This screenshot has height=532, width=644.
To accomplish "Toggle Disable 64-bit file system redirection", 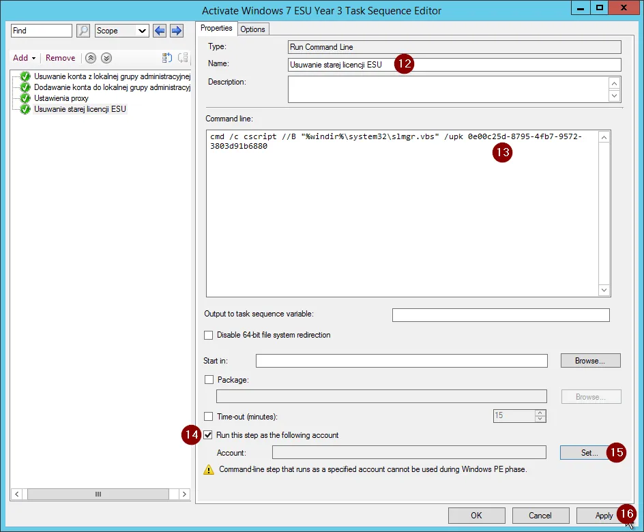I will click(x=209, y=335).
